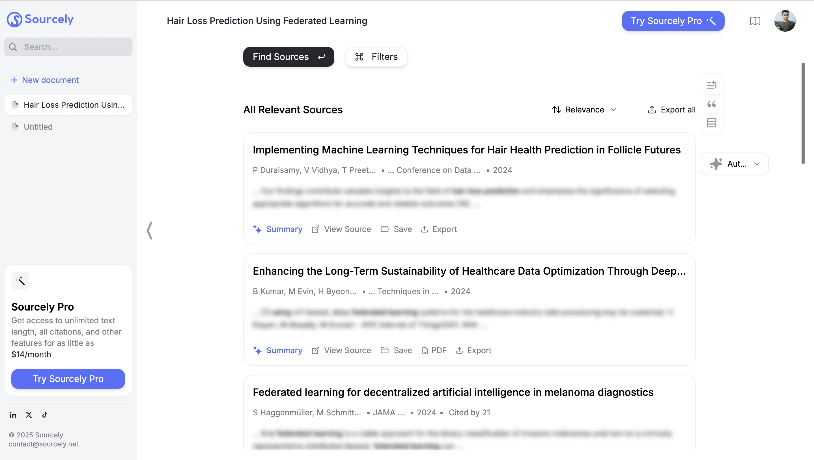Open Sourcely's LinkedIn page
Screen dimensions: 814x460
pyautogui.click(x=13, y=415)
